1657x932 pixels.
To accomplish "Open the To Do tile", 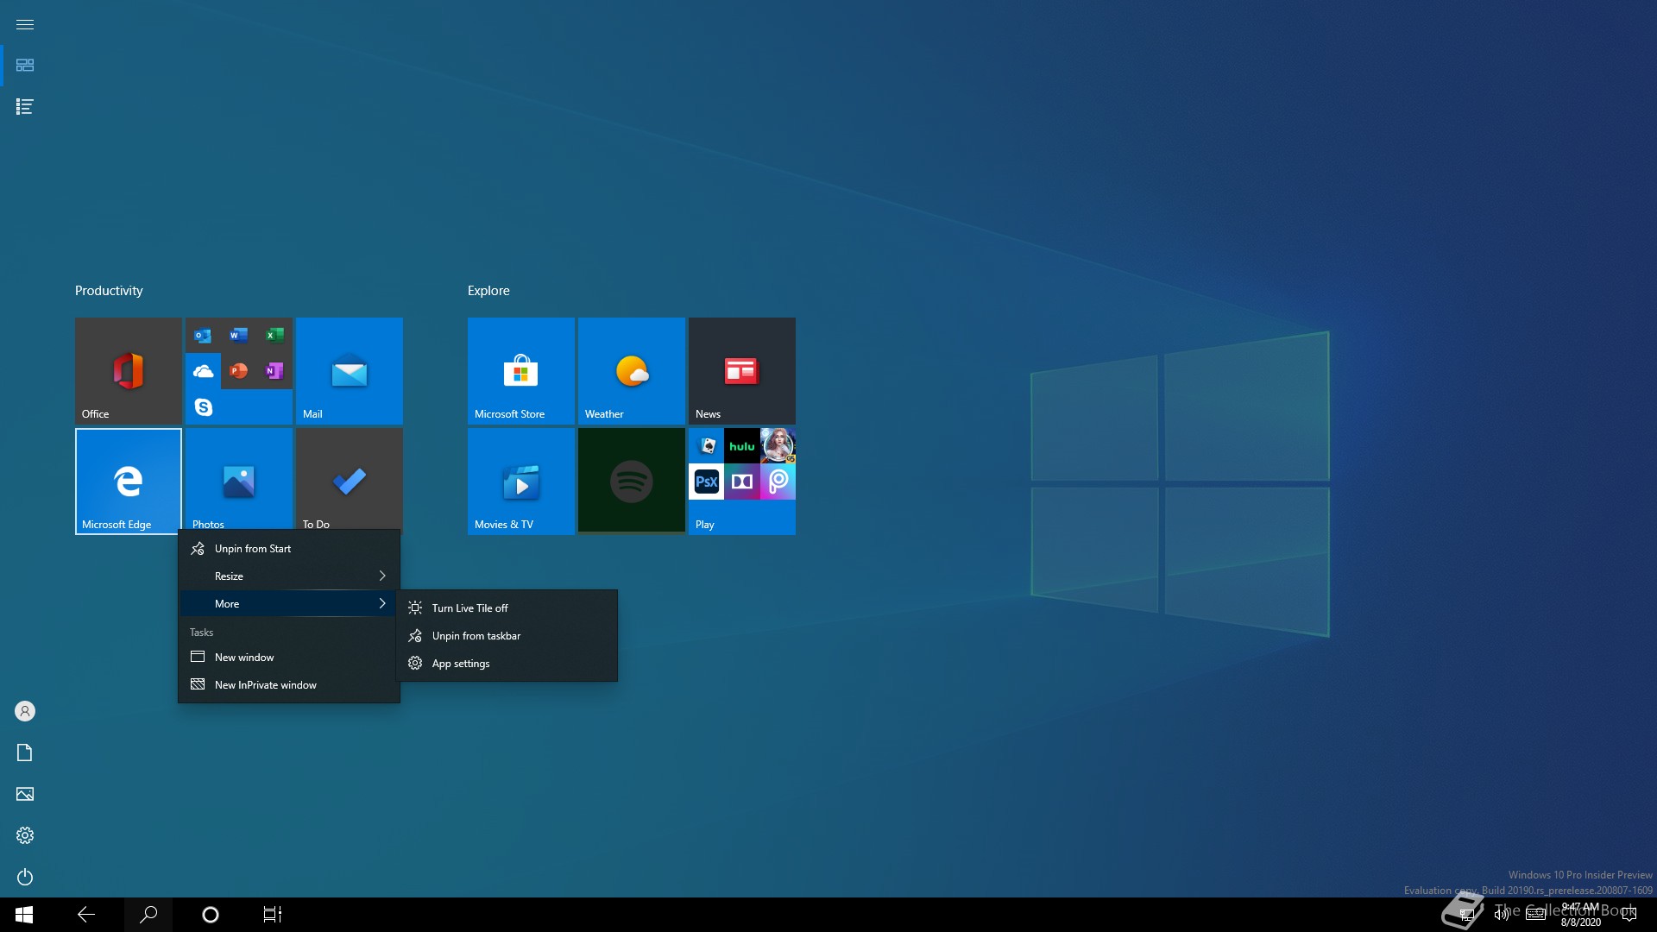I will 349,479.
